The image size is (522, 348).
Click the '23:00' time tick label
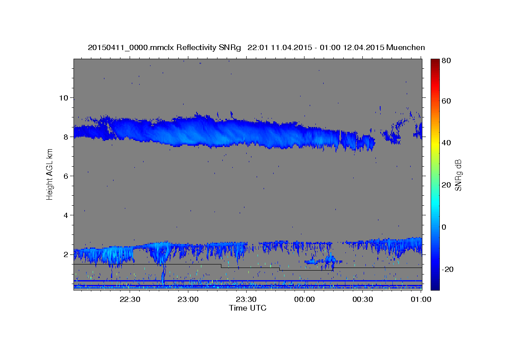188,299
